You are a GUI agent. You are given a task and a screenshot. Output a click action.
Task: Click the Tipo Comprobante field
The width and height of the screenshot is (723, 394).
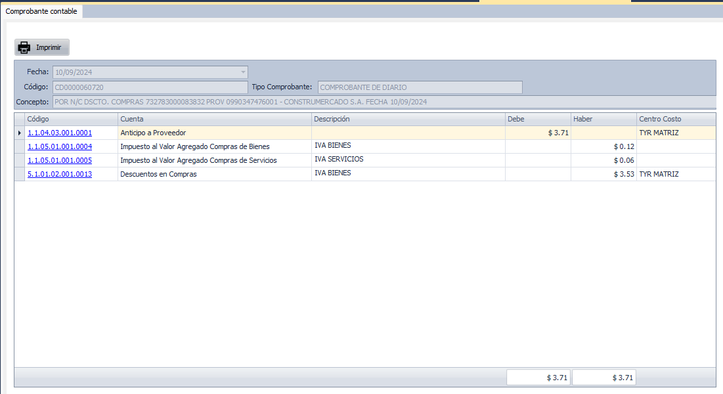pos(420,87)
